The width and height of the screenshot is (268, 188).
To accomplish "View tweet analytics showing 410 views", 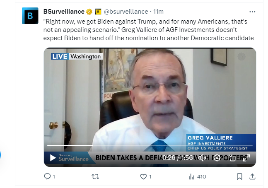I will click(x=197, y=177).
